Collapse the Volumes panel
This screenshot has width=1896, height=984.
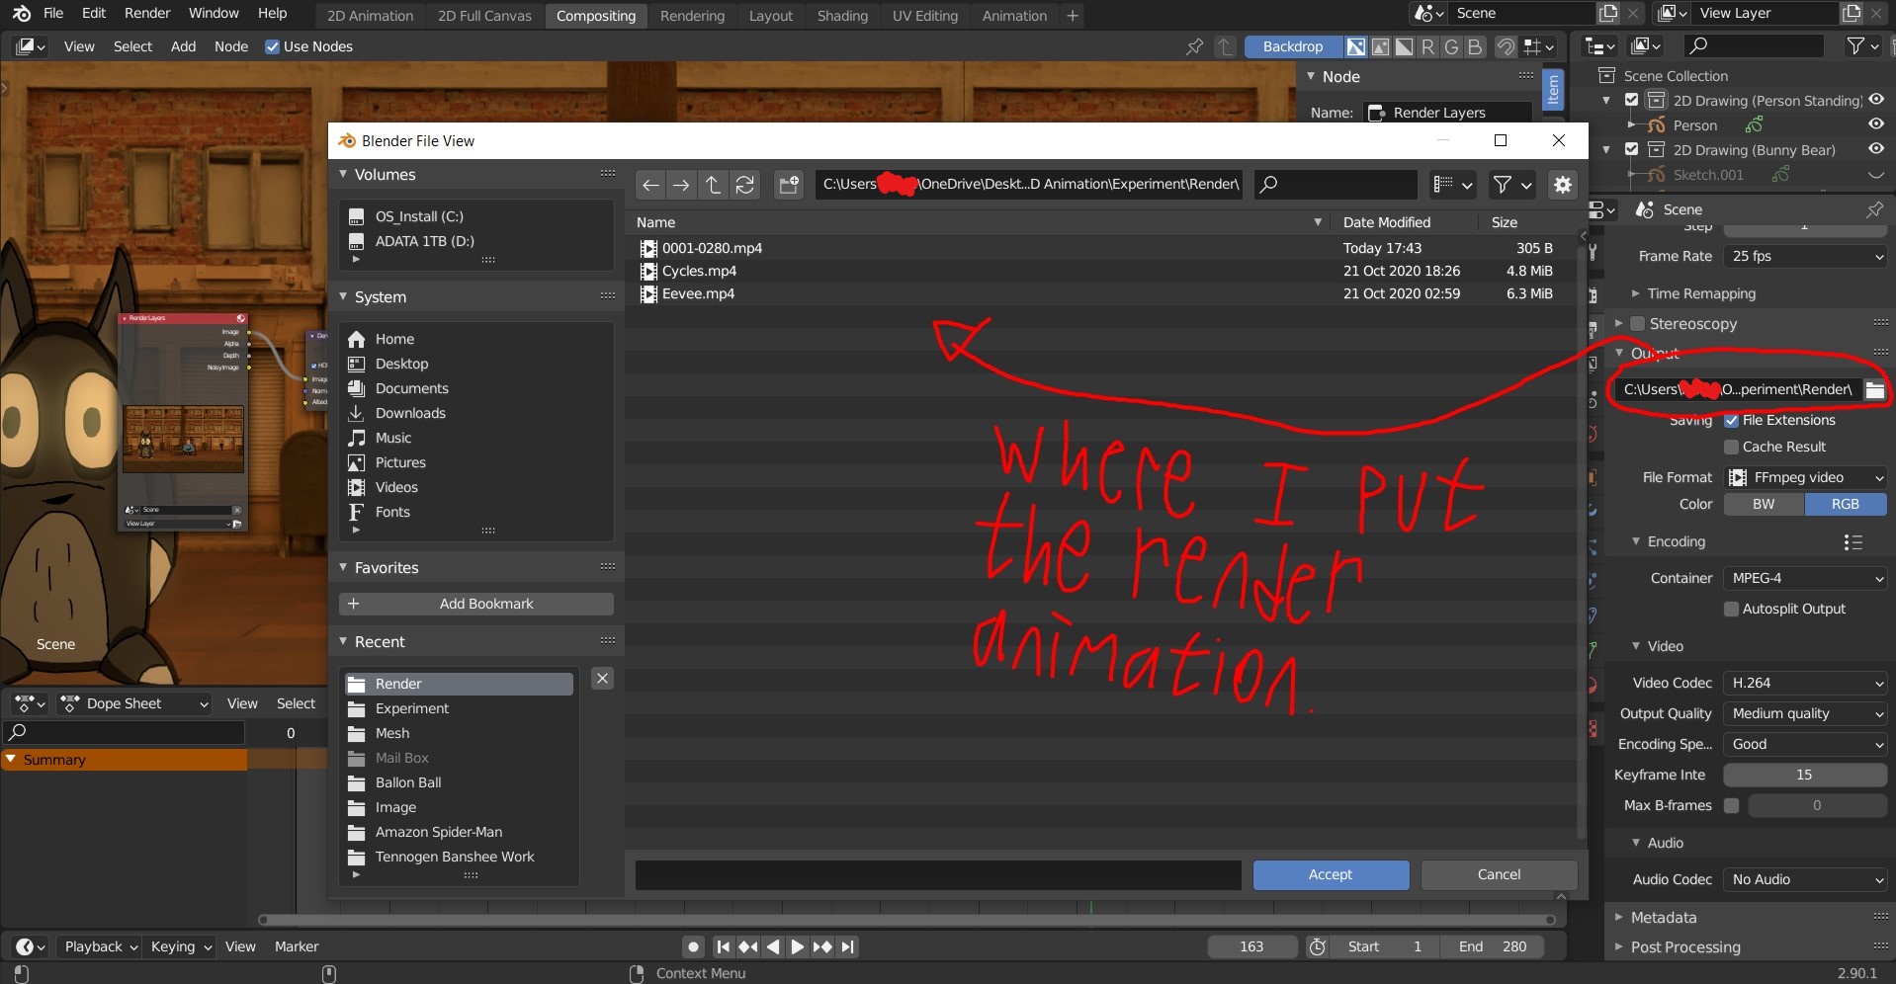click(343, 175)
